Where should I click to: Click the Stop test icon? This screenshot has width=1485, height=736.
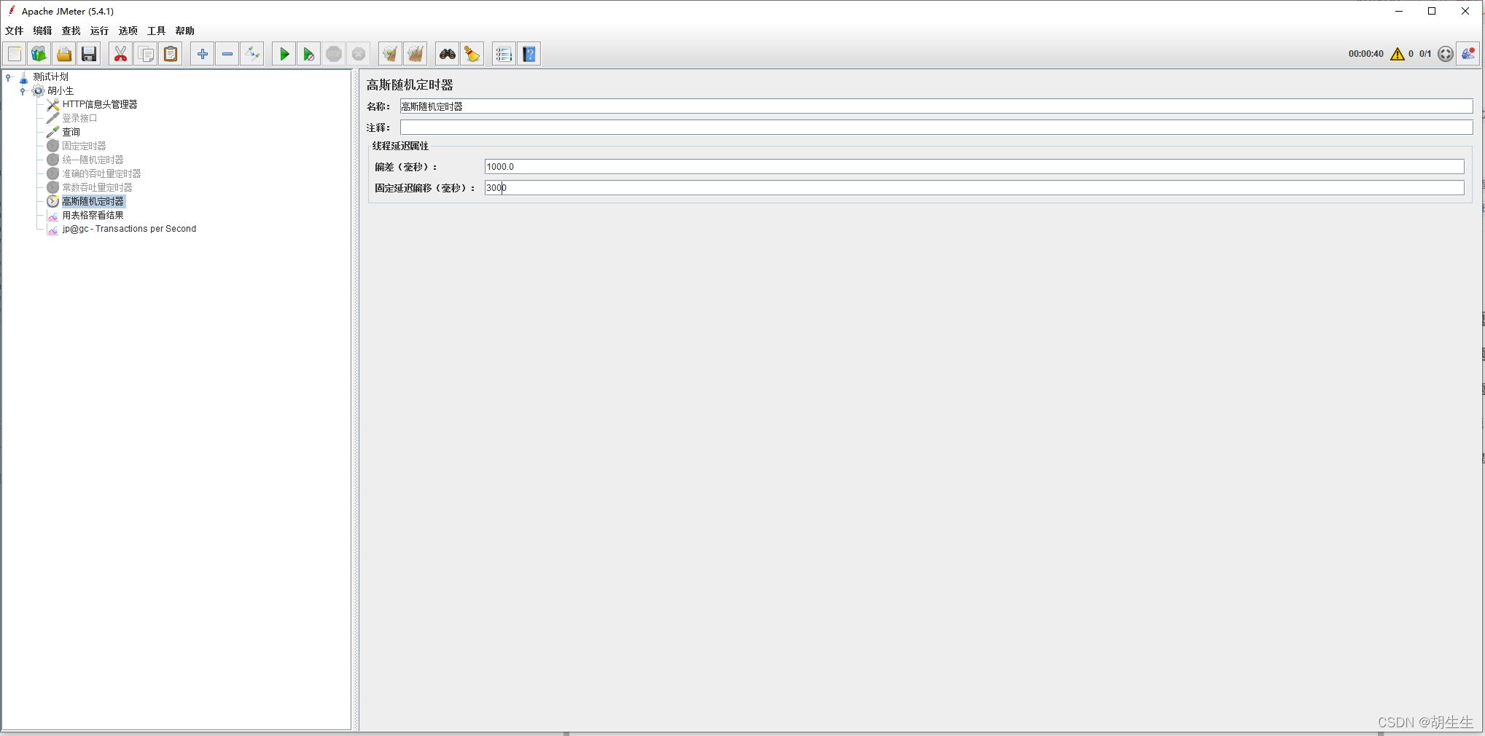point(334,53)
